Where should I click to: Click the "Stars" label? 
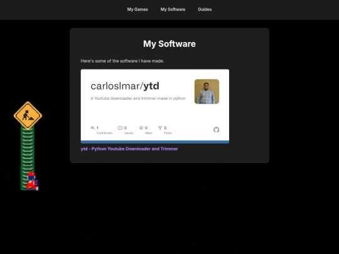point(149,133)
